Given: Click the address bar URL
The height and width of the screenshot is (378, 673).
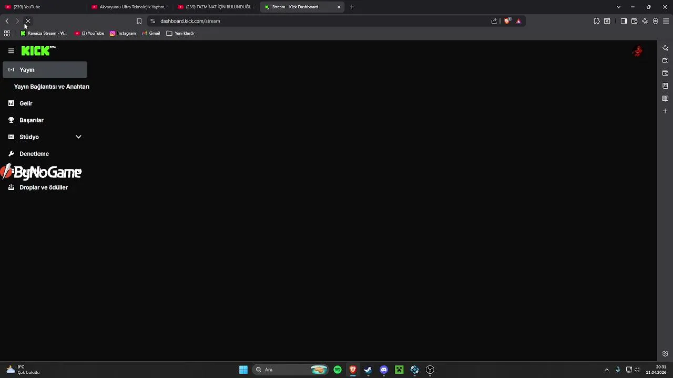Looking at the screenshot, I should [x=190, y=21].
